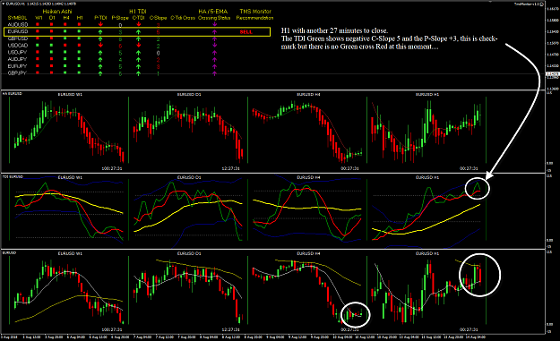Click the USDCAD red C-TDI down arrow
Screen dimensions: 560x341
coord(139,46)
